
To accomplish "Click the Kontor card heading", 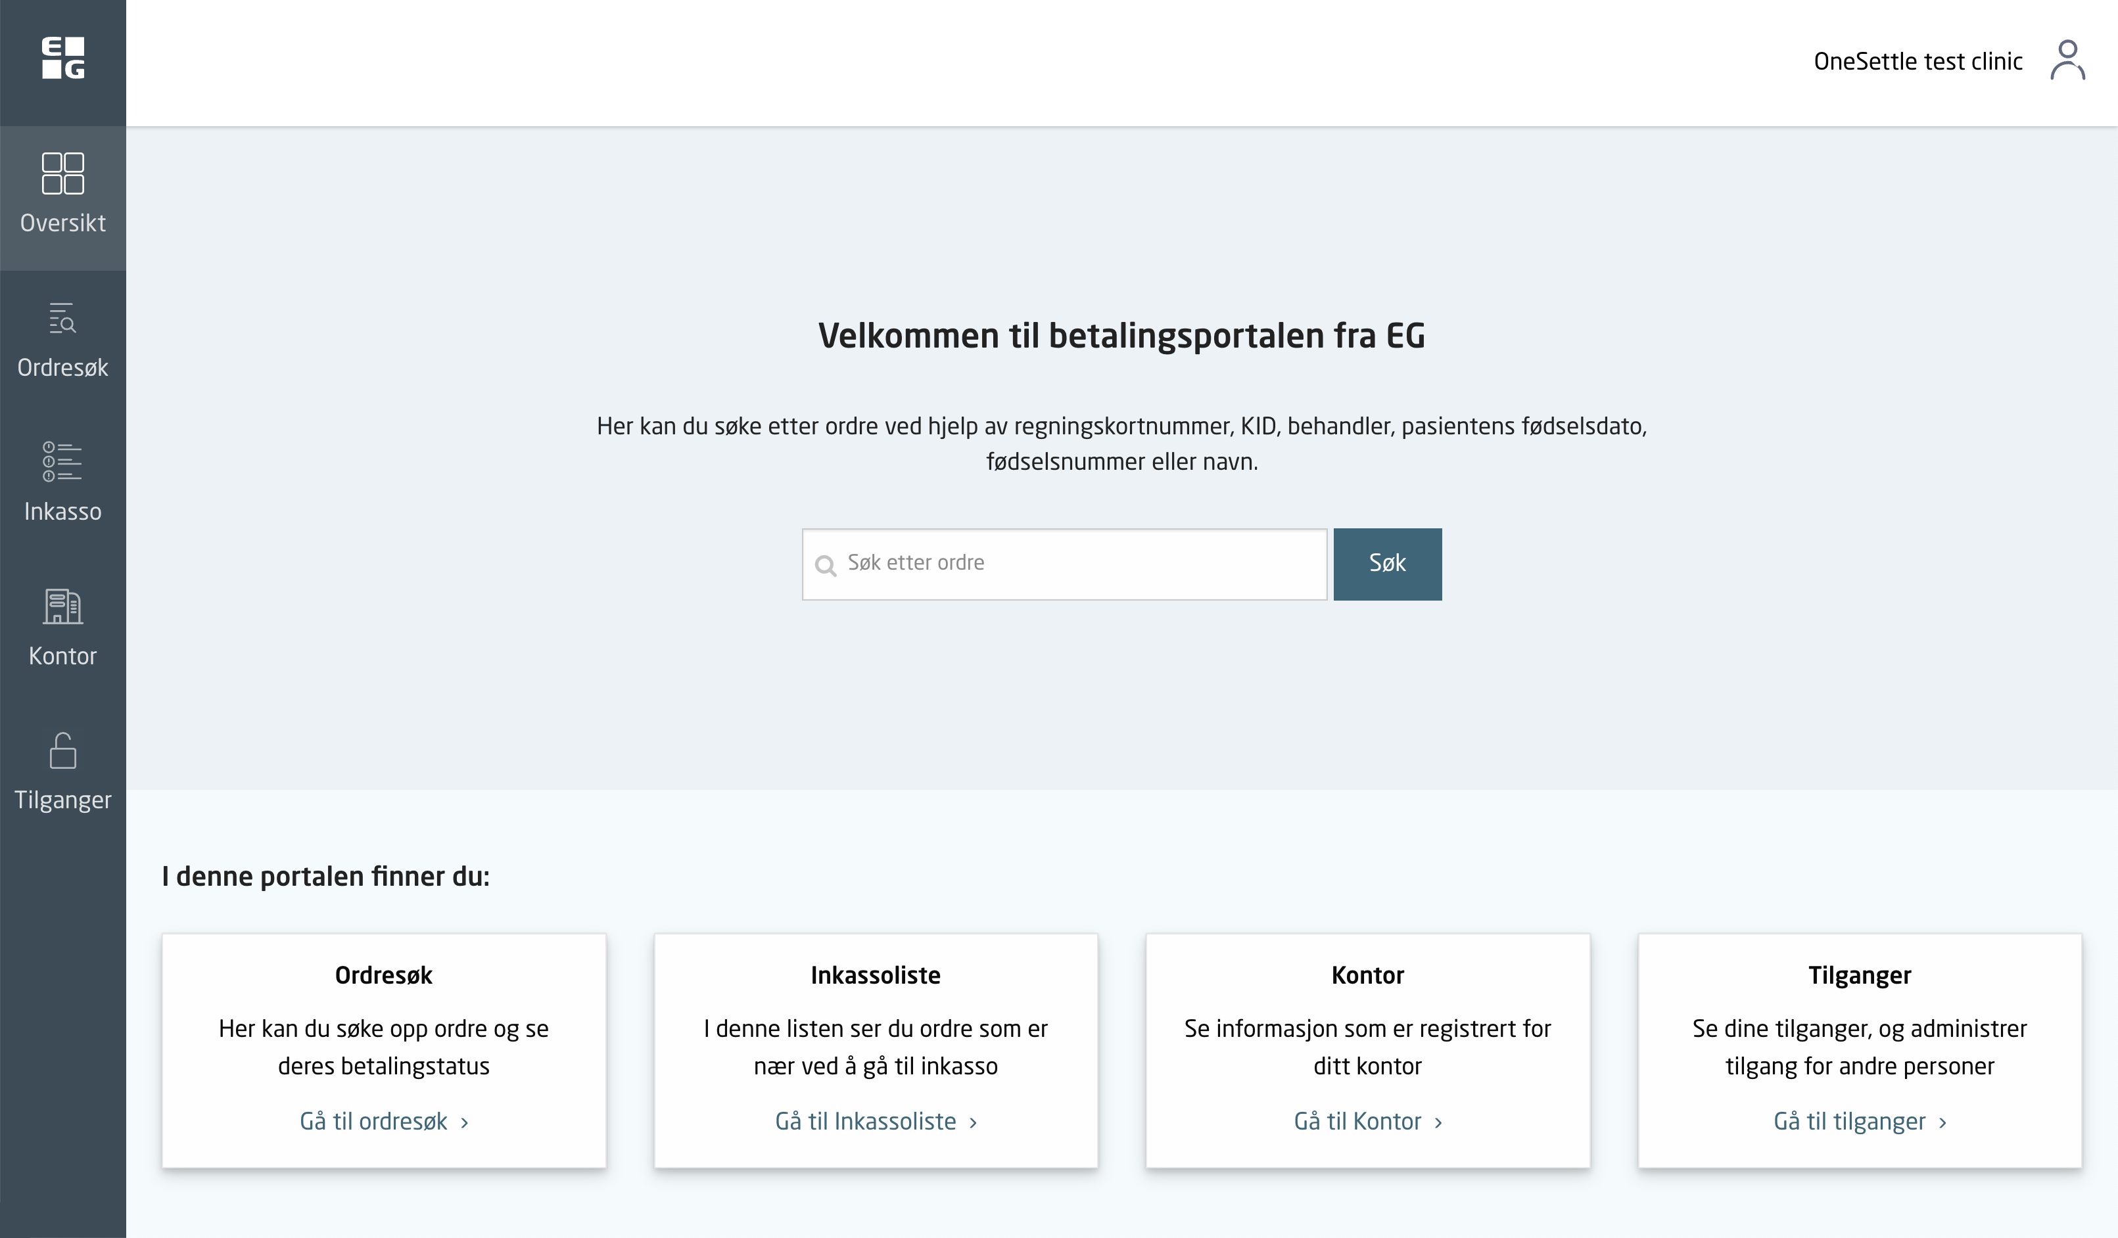I will (1367, 975).
